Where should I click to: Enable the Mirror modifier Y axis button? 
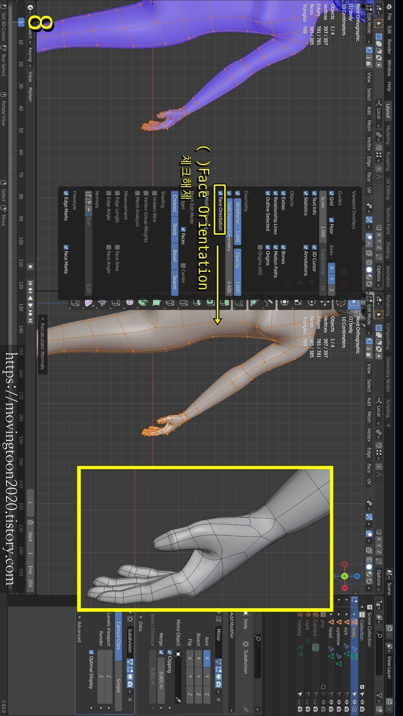207,676
